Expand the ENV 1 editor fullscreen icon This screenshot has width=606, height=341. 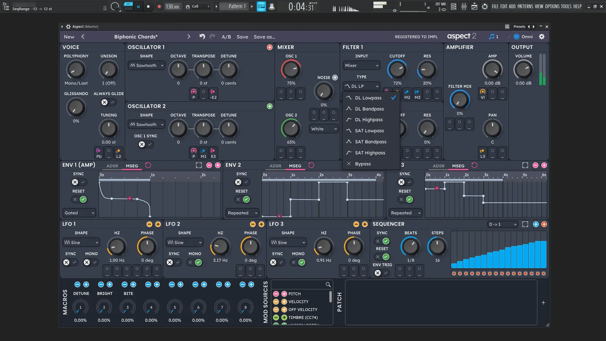199,165
